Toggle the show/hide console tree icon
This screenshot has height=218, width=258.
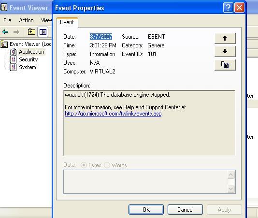pyautogui.click(x=43, y=32)
